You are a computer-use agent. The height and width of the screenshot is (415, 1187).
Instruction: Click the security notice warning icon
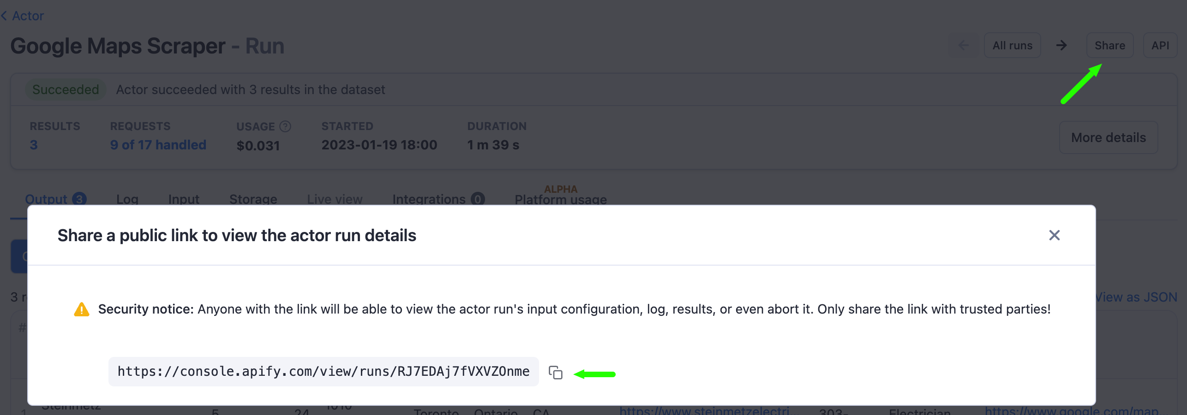pyautogui.click(x=82, y=309)
